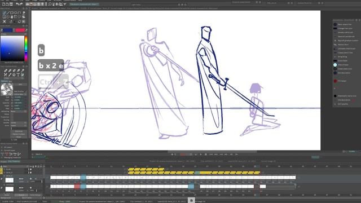The image size is (361, 203).
Task: Select the Ellipse shape tool
Action: click(15, 13)
